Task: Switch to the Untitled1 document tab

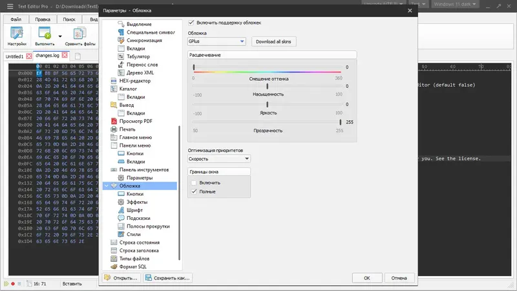Action: [x=14, y=56]
